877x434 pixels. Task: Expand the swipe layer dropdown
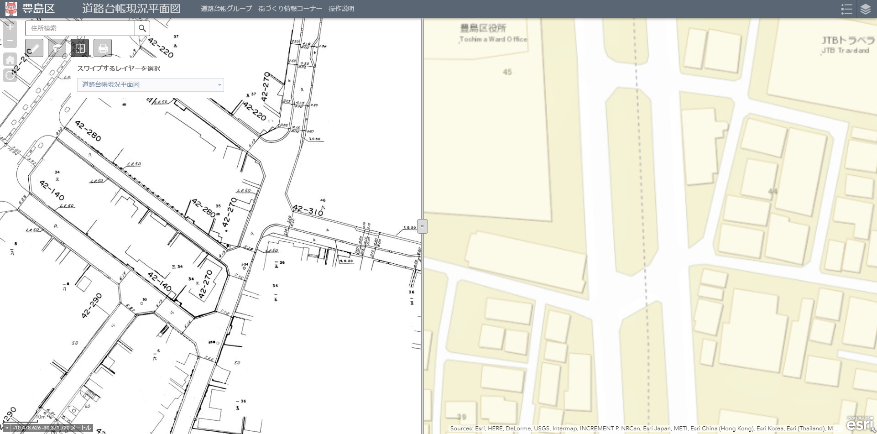coord(219,85)
